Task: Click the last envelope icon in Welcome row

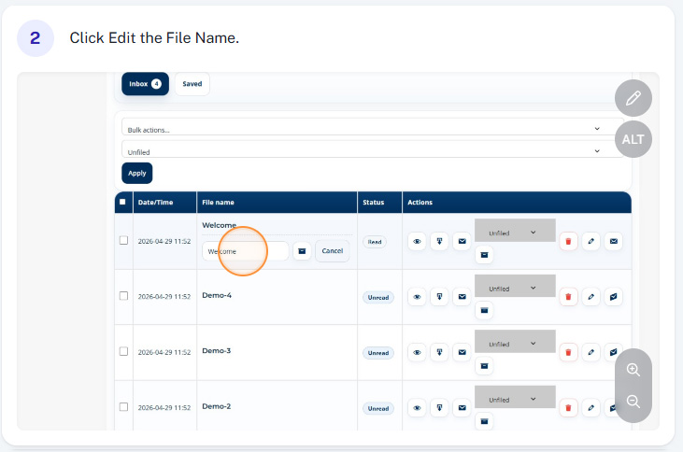Action: click(614, 241)
